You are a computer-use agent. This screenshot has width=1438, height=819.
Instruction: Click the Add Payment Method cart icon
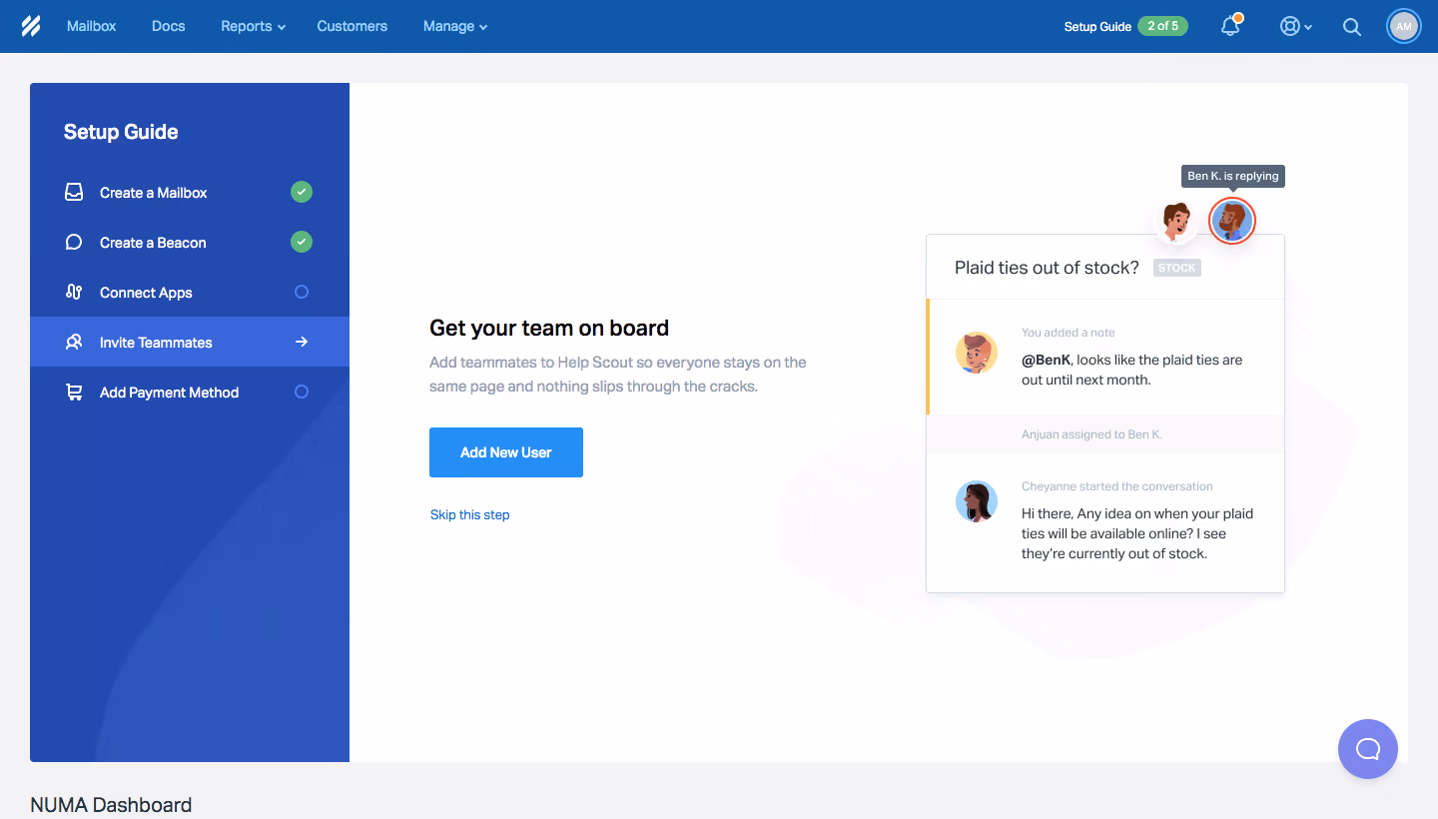click(x=74, y=393)
